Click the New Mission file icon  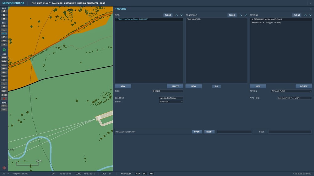(x=4, y=11)
